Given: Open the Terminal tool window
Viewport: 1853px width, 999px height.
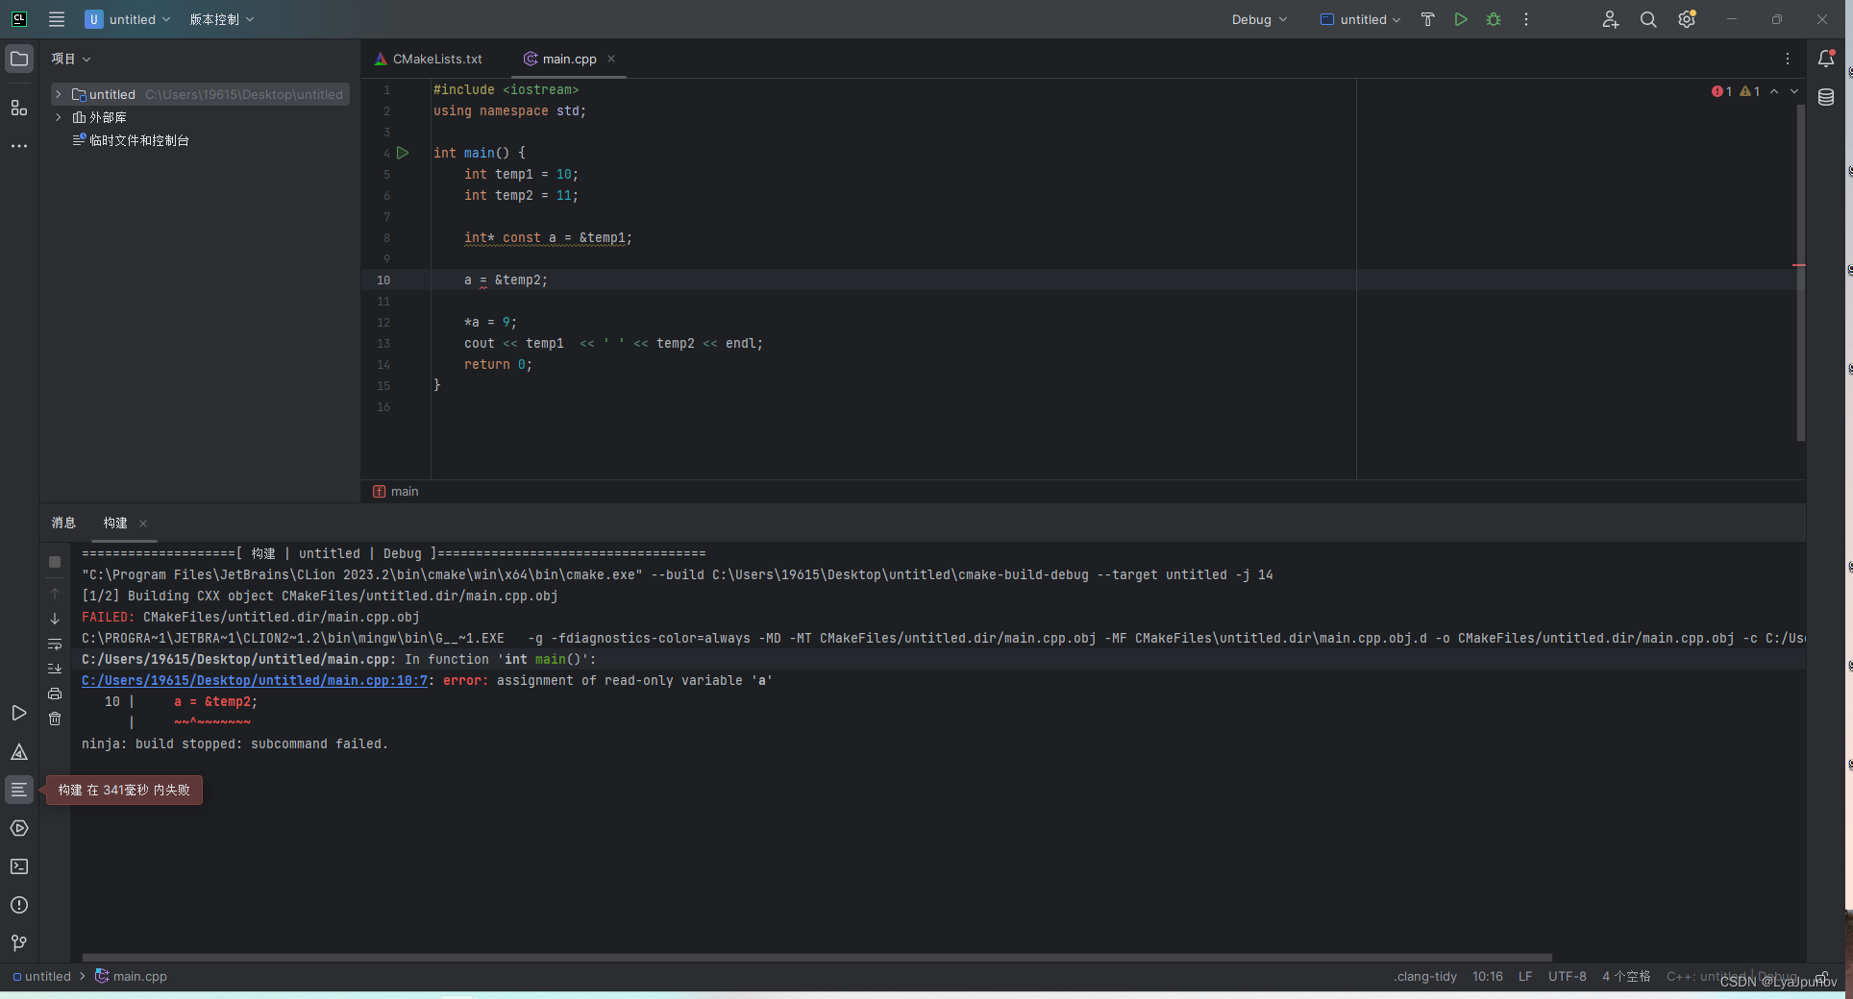Looking at the screenshot, I should tap(19, 866).
